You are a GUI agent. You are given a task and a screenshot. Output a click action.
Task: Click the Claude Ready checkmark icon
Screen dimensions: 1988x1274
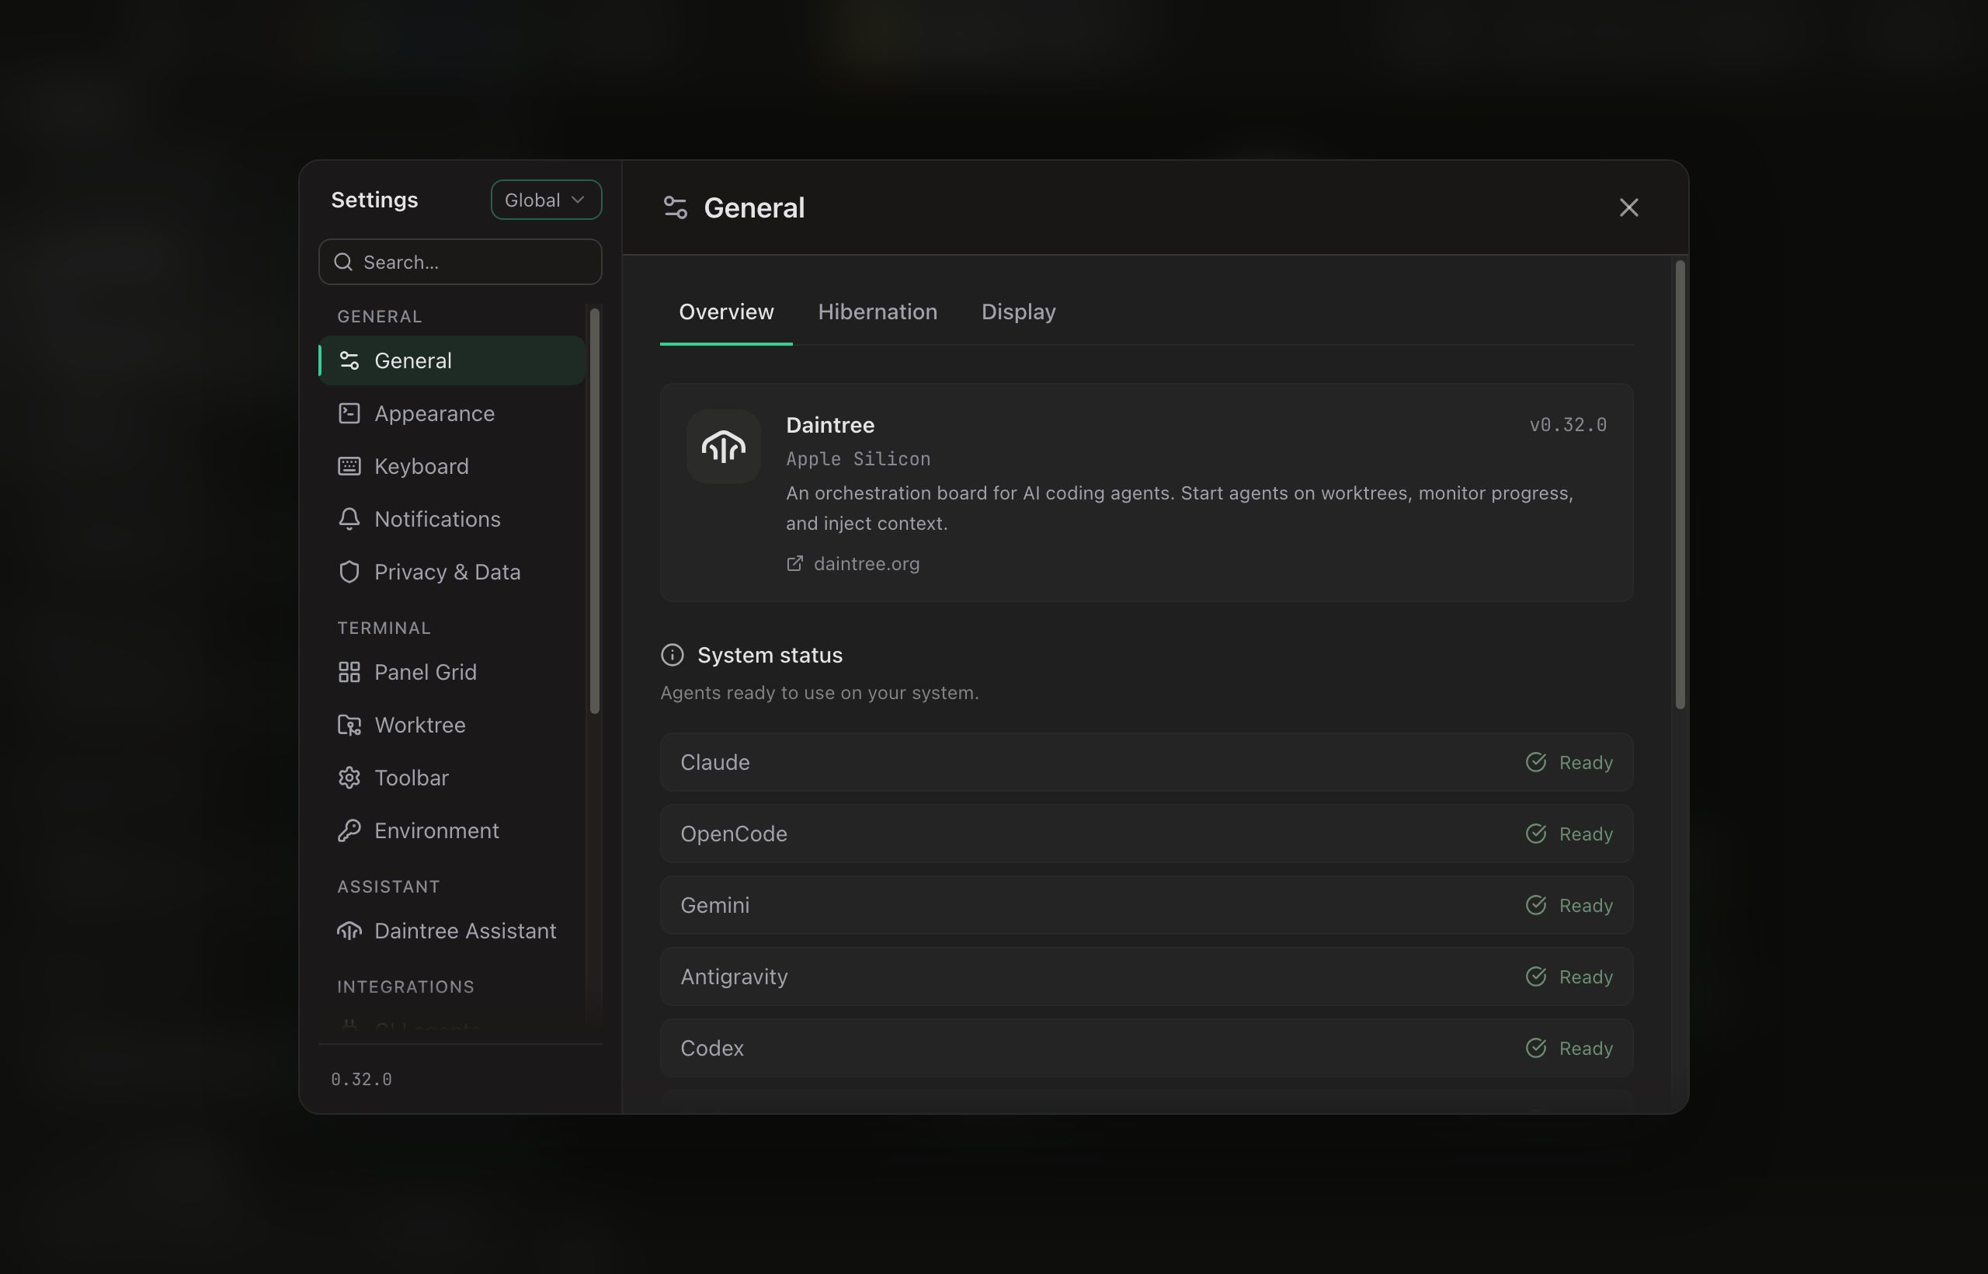coord(1536,763)
